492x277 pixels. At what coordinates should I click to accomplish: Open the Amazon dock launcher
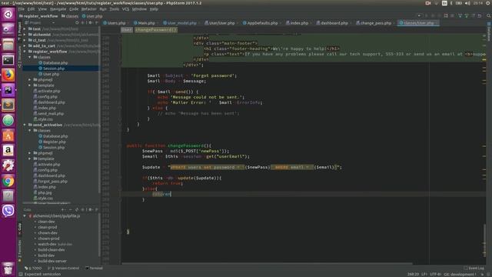click(x=8, y=151)
